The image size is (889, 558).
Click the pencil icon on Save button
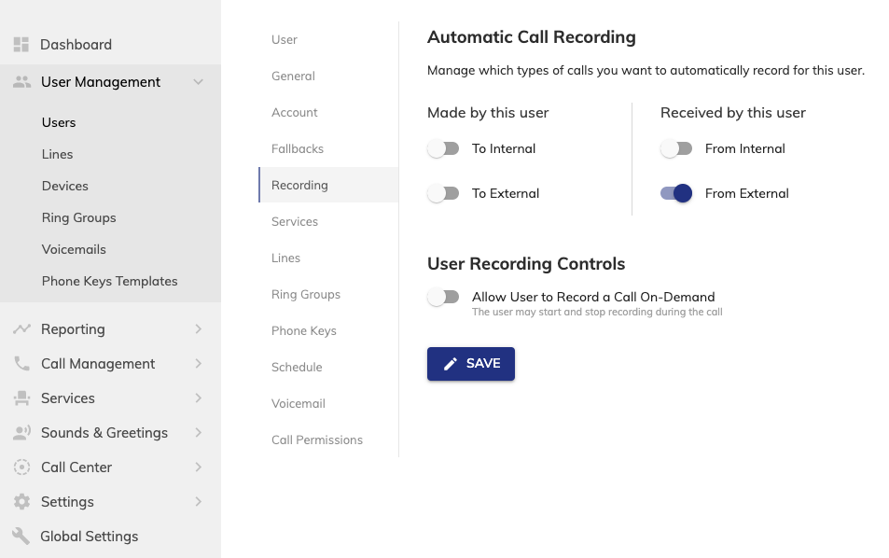tap(451, 364)
